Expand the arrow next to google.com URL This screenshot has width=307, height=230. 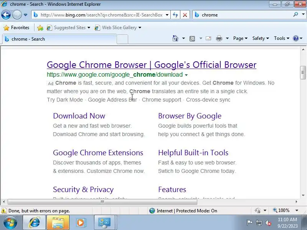pyautogui.click(x=186, y=75)
